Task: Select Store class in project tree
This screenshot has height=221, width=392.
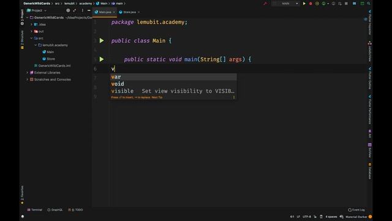Action: (x=49, y=59)
